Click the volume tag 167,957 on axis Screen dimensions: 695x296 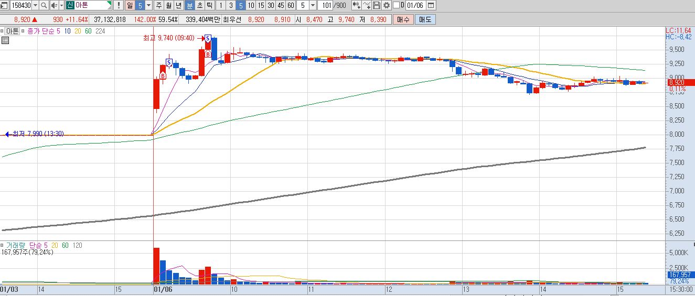[680, 275]
